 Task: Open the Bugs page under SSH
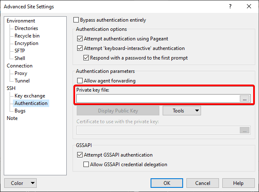[x=20, y=111]
